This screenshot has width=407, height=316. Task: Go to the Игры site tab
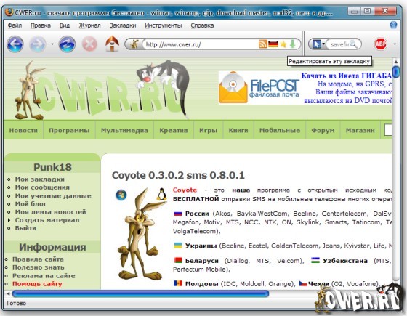click(208, 130)
